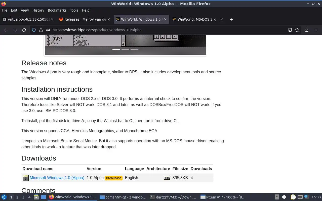
Task: Download Microsoft Windows 1.0 (Alpha) link
Action: coord(57,178)
